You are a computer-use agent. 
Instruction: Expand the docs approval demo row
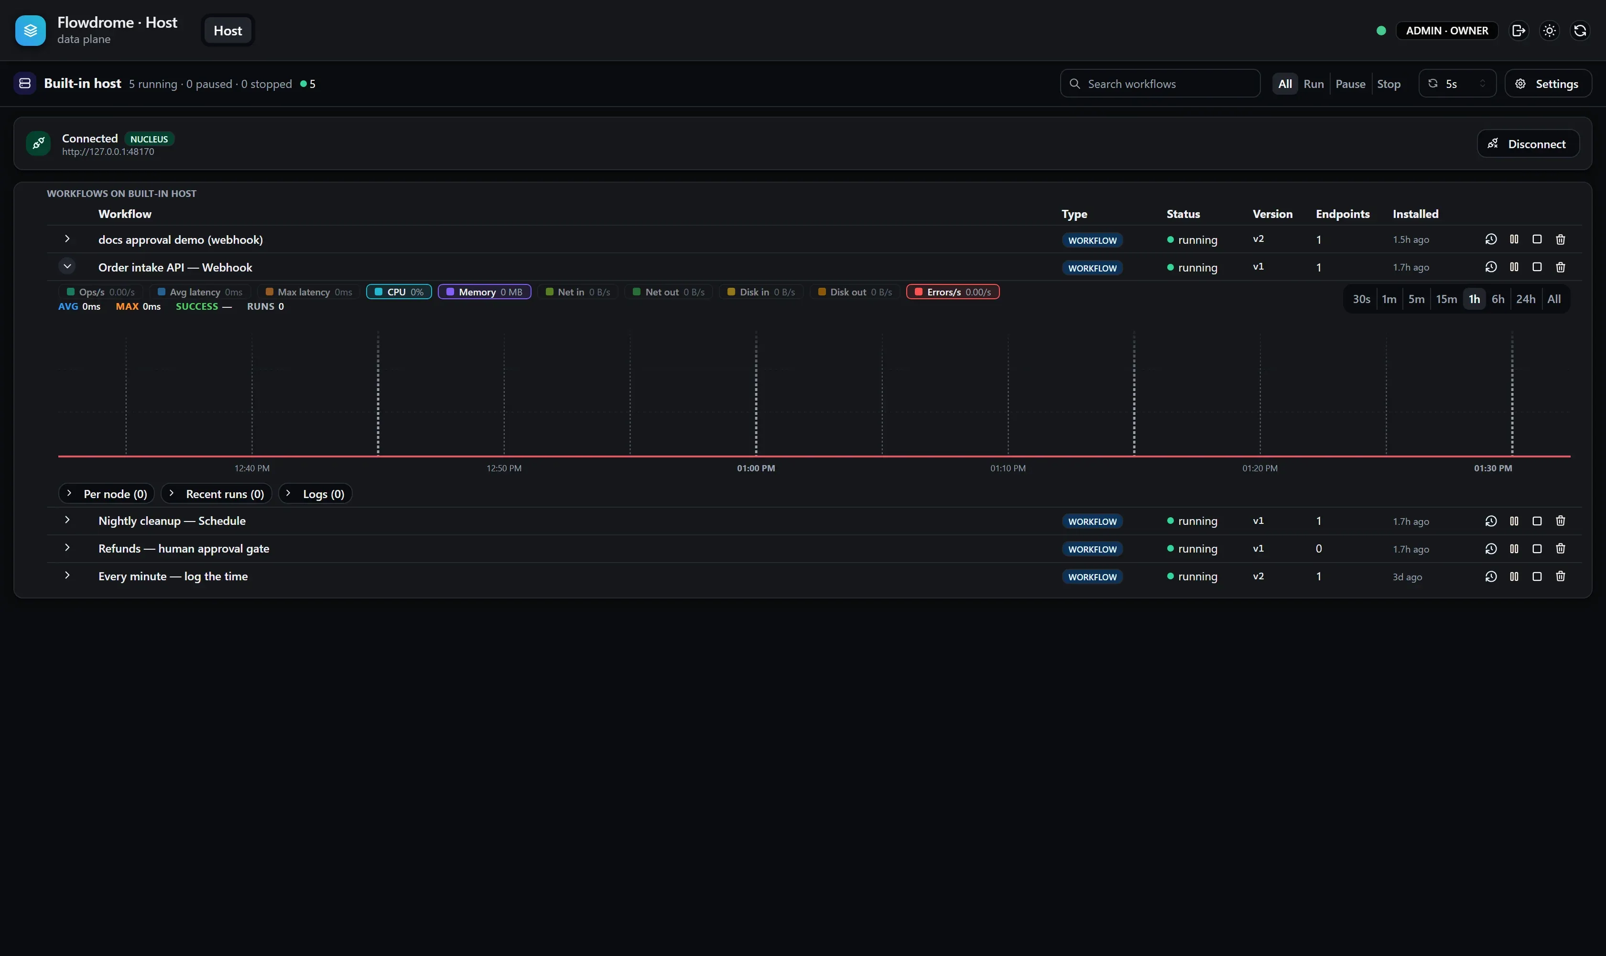point(67,239)
